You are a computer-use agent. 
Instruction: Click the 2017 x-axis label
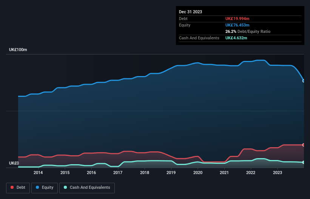118,173
